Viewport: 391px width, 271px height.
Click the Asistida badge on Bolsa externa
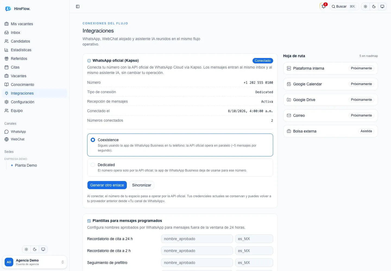click(x=366, y=131)
